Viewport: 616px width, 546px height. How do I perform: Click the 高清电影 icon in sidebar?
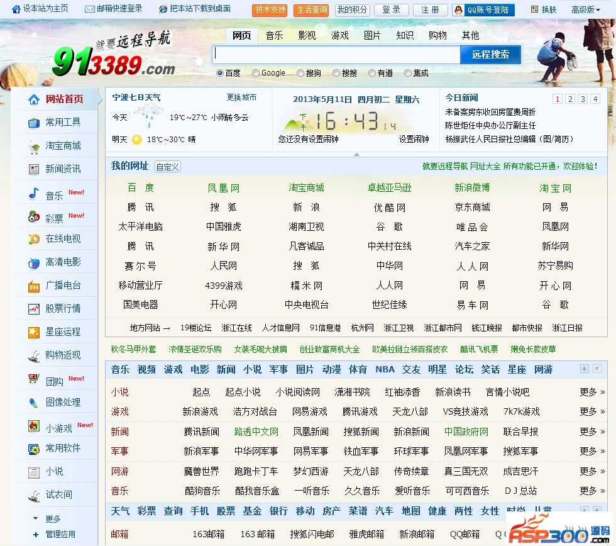pyautogui.click(x=34, y=262)
